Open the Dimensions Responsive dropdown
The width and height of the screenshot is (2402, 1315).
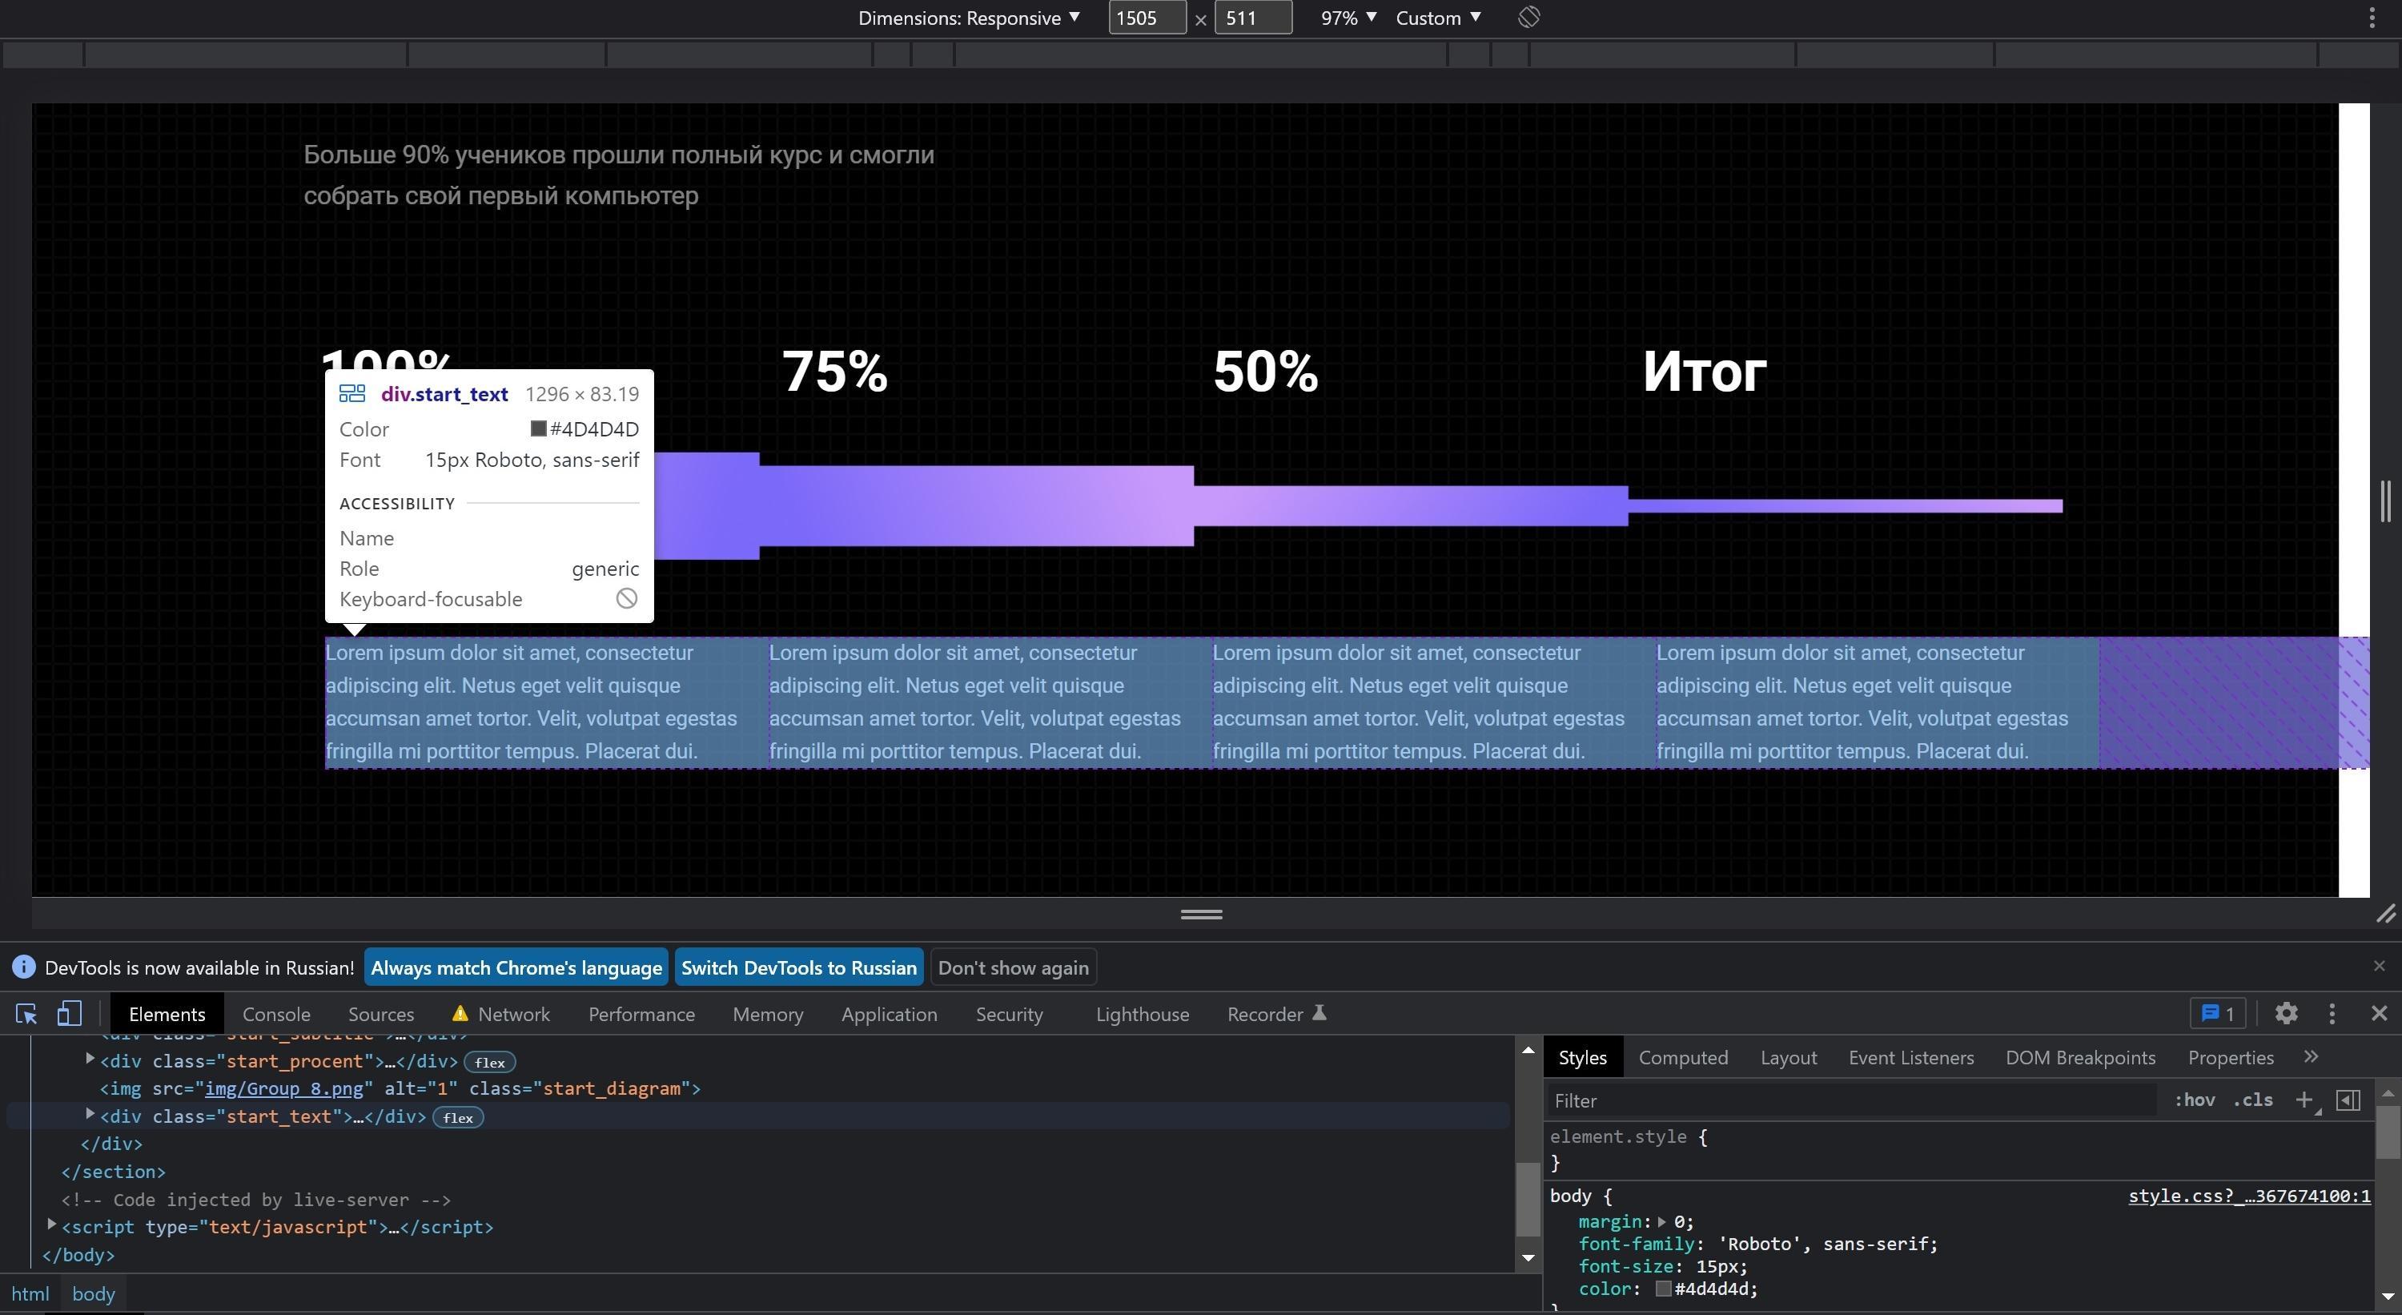click(x=969, y=18)
